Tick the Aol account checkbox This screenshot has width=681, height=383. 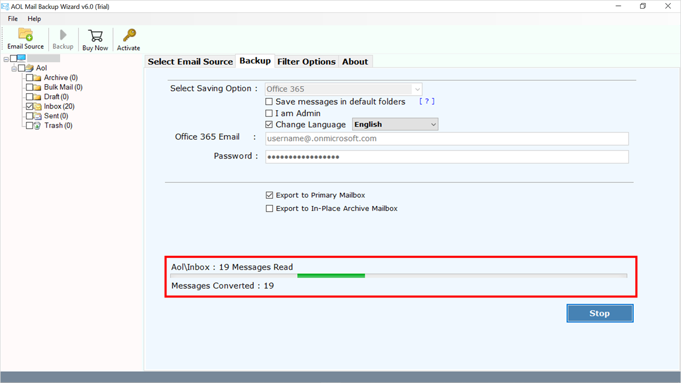[x=21, y=68]
